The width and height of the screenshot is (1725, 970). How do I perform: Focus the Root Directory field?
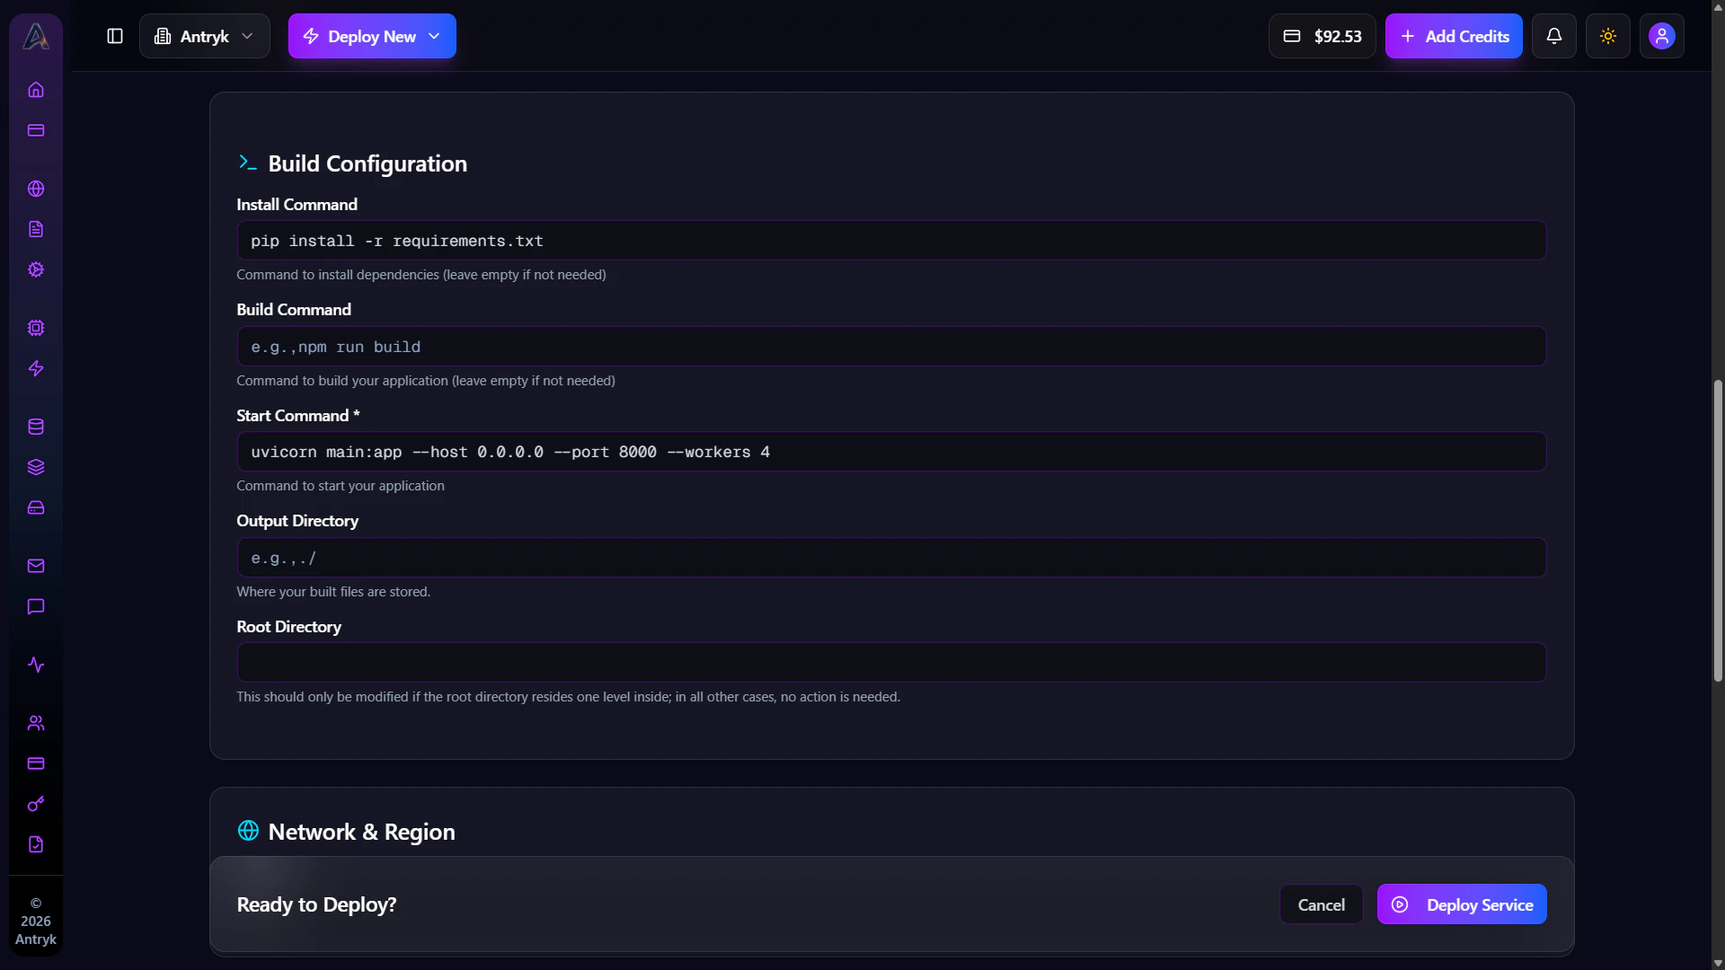click(891, 663)
